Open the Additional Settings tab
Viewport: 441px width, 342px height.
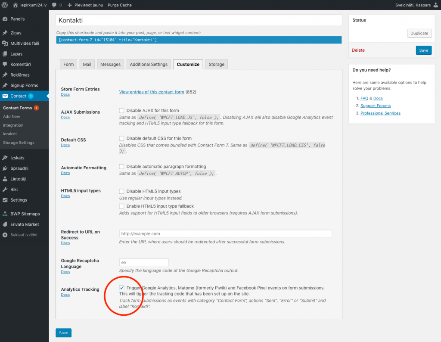coord(149,64)
